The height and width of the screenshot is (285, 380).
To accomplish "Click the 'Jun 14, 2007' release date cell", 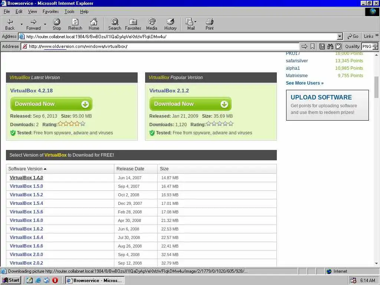I will [x=130, y=178].
